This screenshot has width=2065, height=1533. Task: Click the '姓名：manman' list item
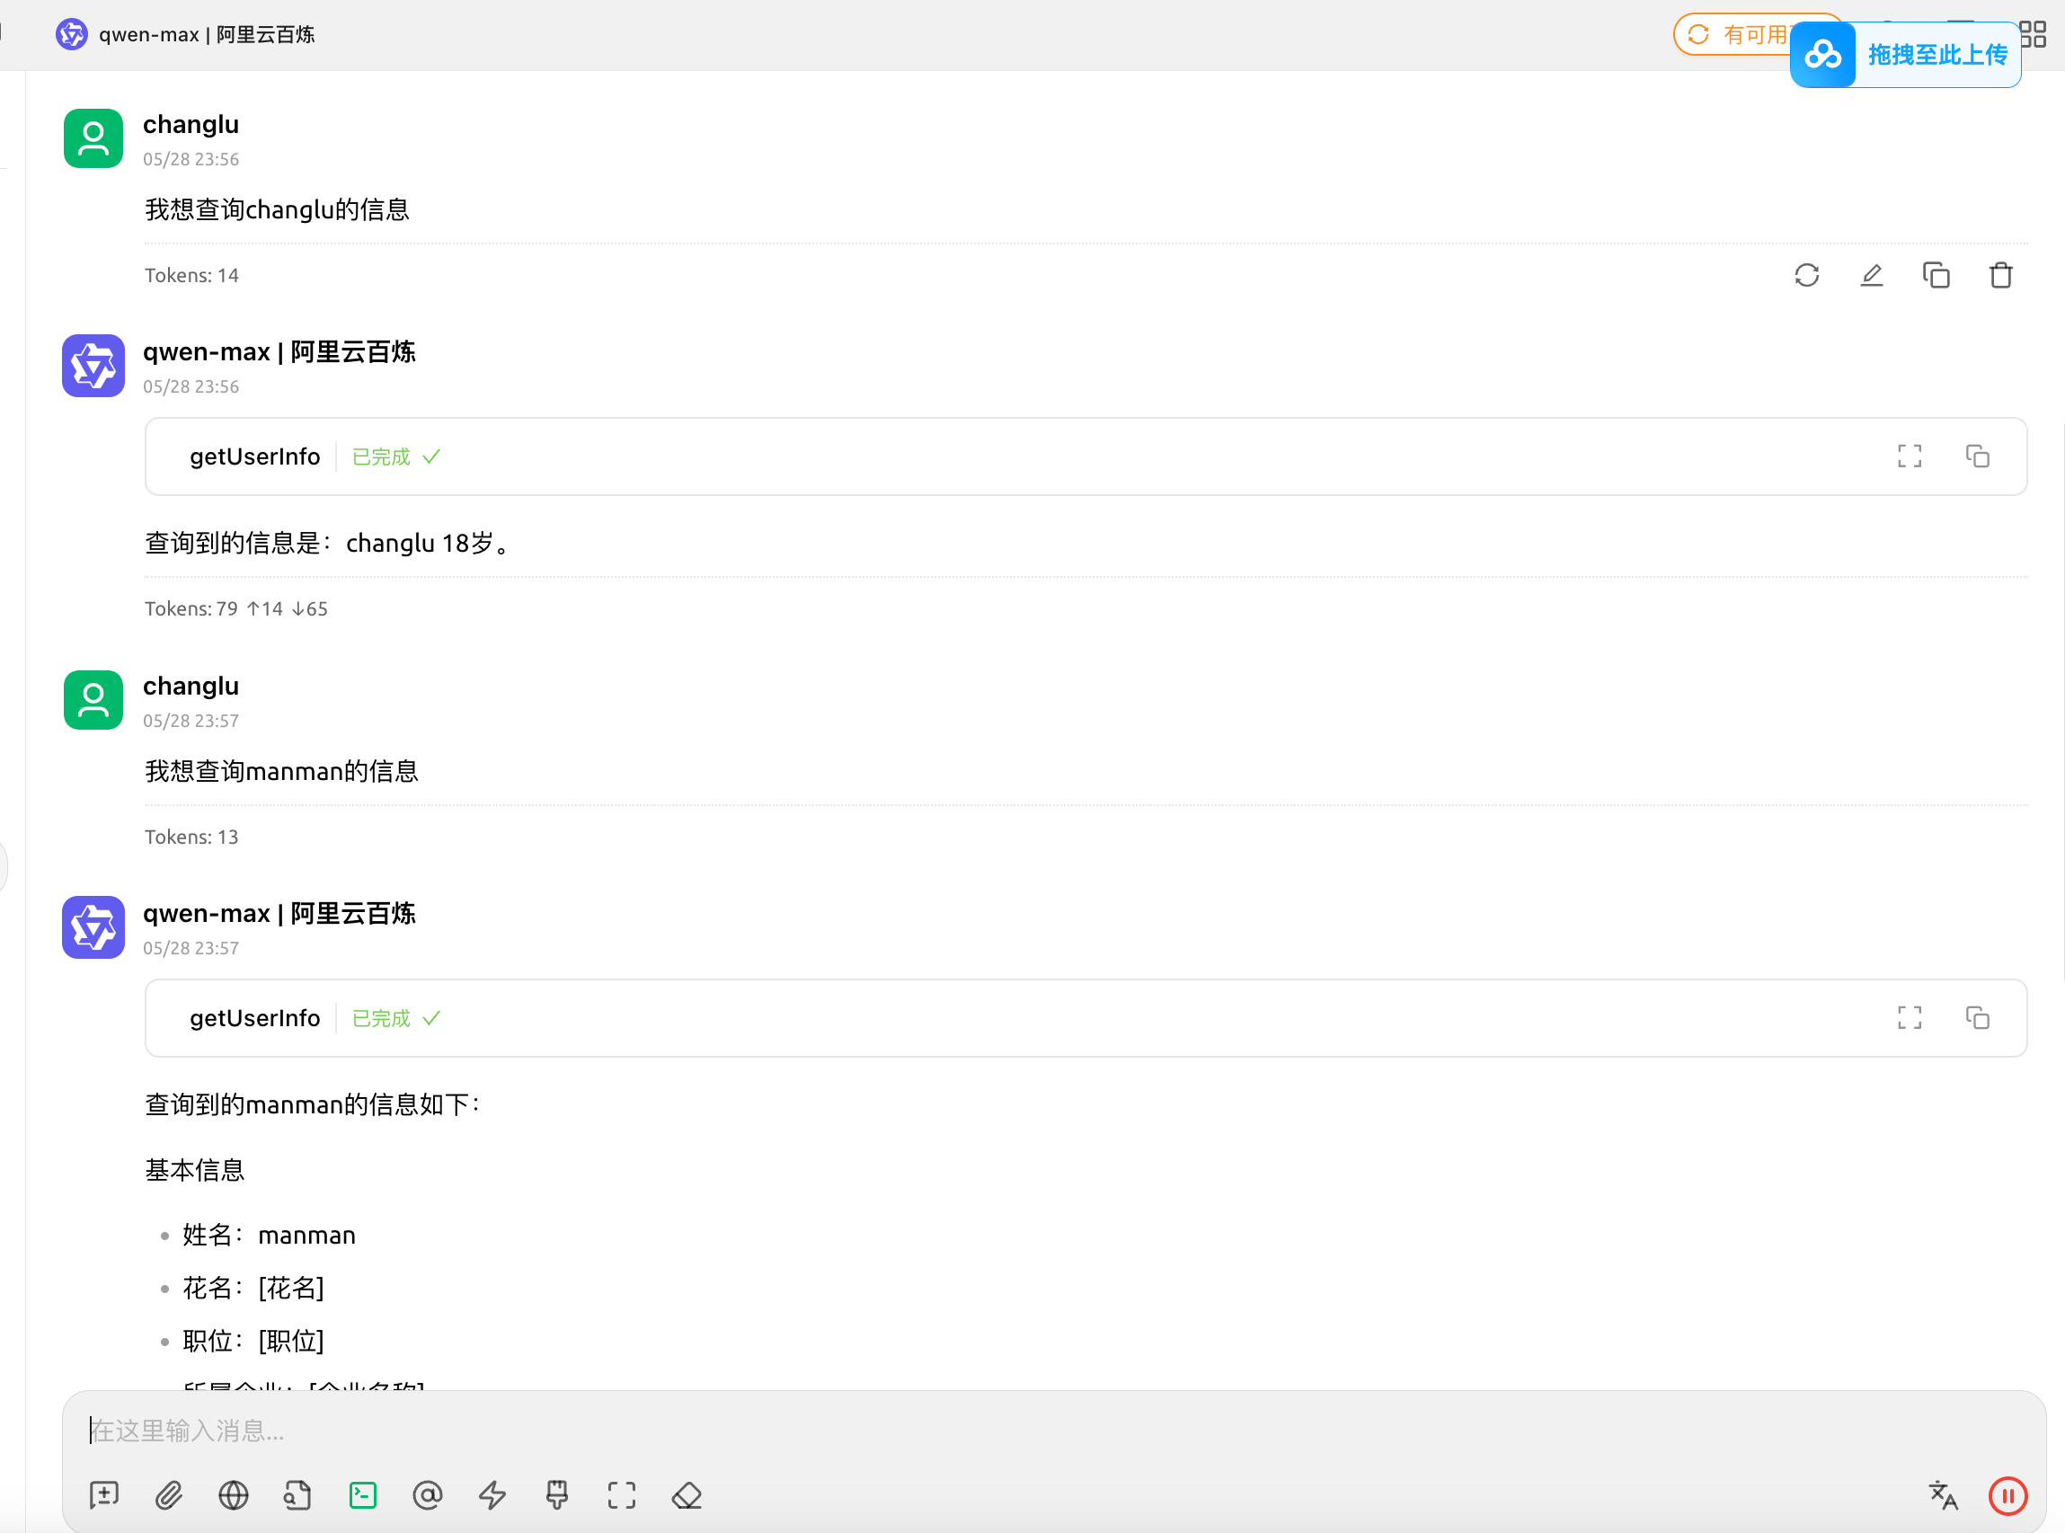click(270, 1234)
